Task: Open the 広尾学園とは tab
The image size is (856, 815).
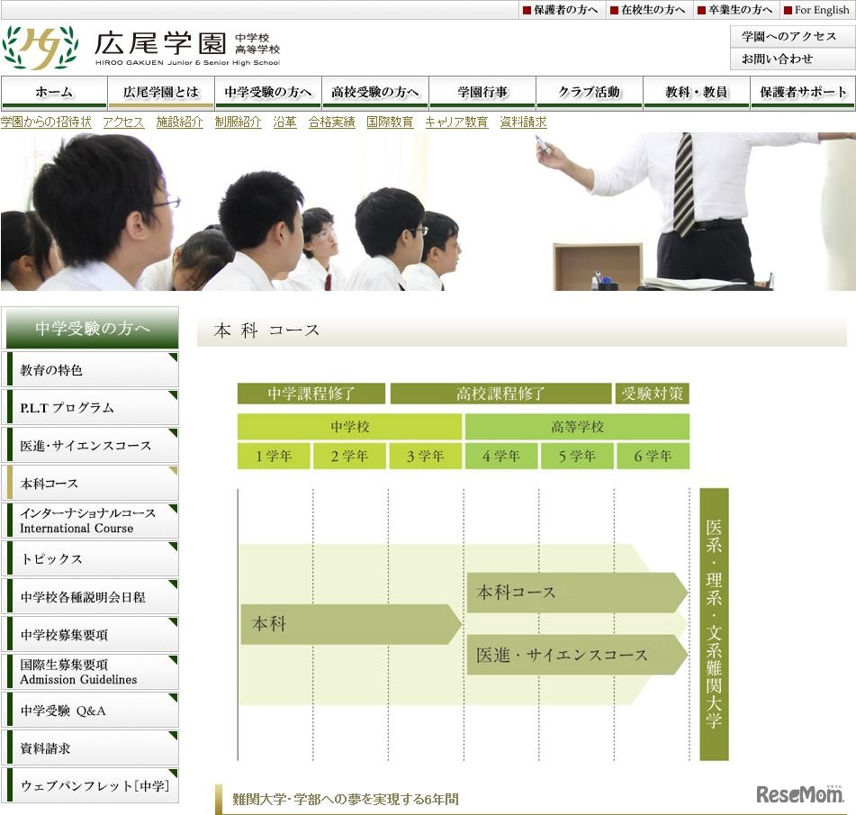Action: (159, 91)
